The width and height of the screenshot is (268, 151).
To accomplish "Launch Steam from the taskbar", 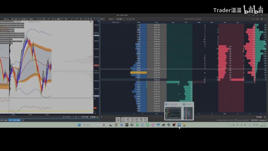I will click(x=169, y=125).
